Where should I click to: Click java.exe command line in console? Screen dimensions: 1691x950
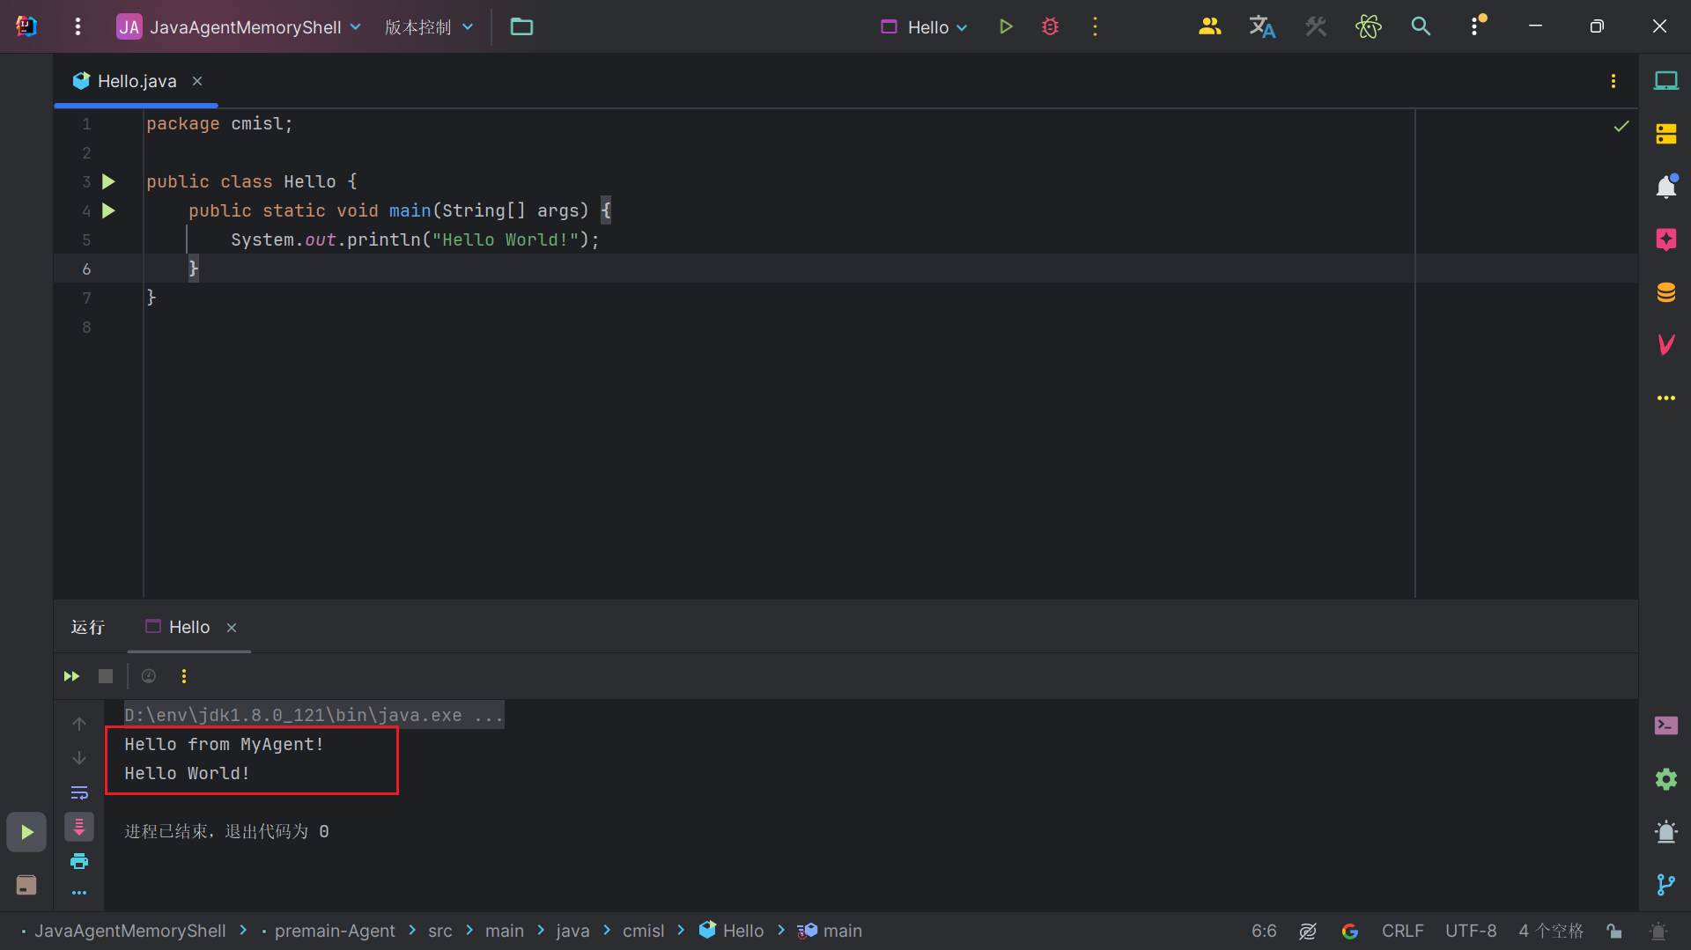(314, 715)
